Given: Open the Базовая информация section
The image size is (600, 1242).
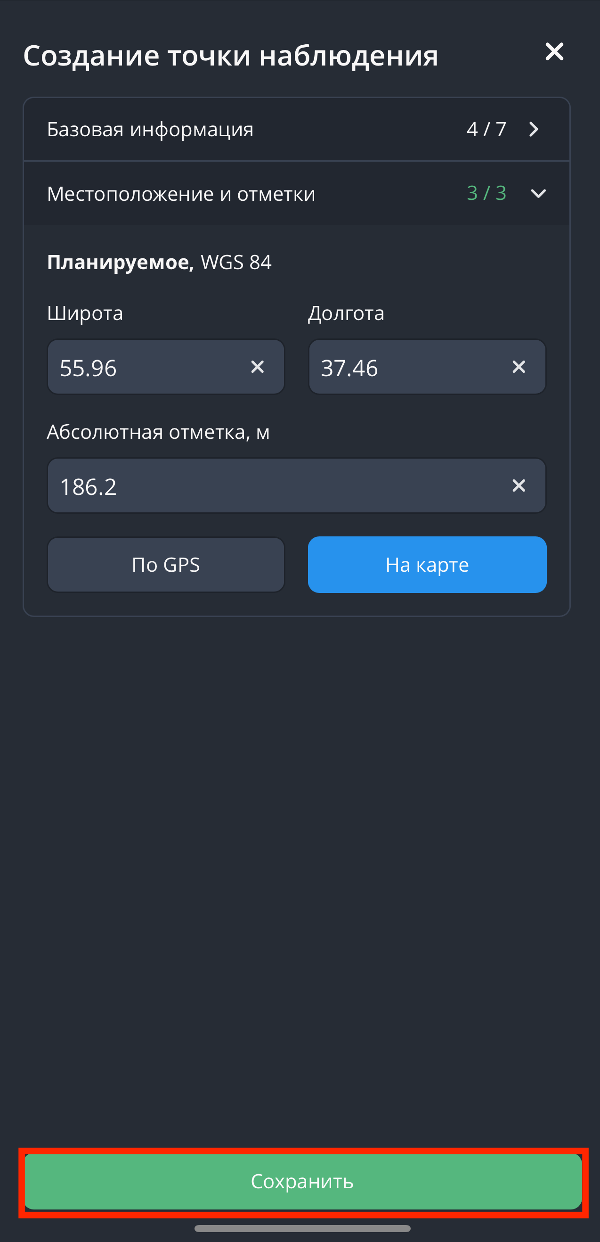Looking at the screenshot, I should [150, 129].
